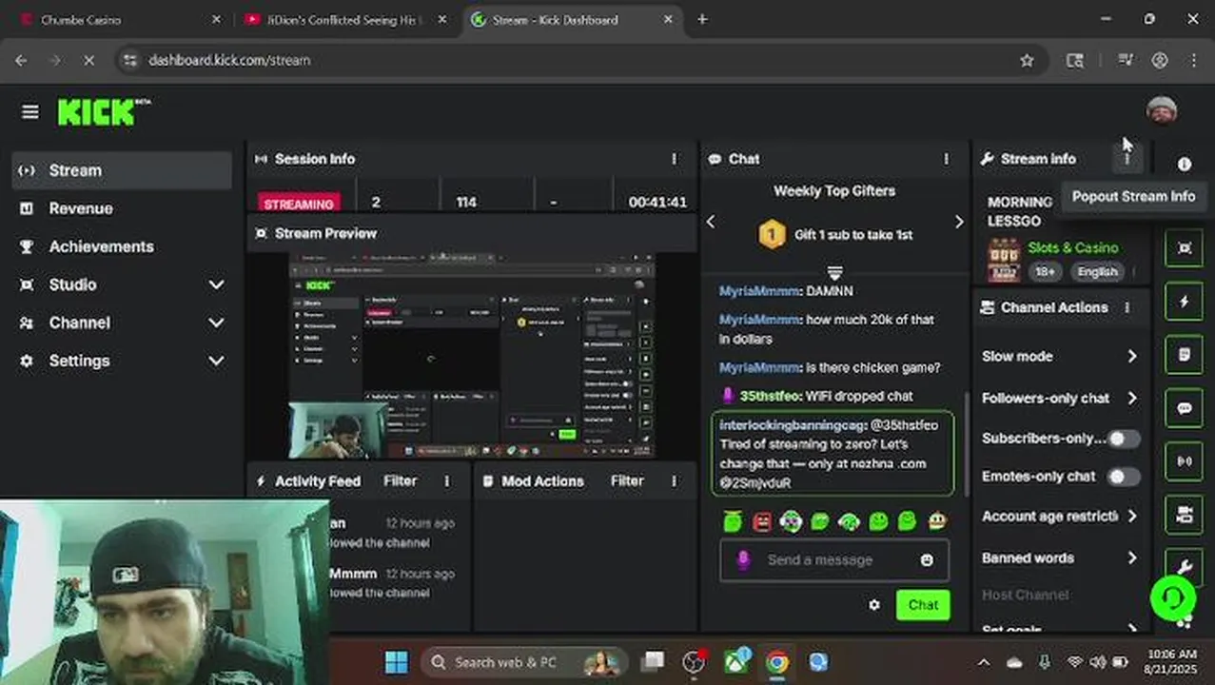Go to previous Weekly Top Gifters slide

click(x=711, y=222)
